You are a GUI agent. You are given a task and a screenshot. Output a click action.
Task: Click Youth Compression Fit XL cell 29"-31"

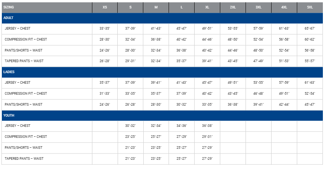pos(207,137)
